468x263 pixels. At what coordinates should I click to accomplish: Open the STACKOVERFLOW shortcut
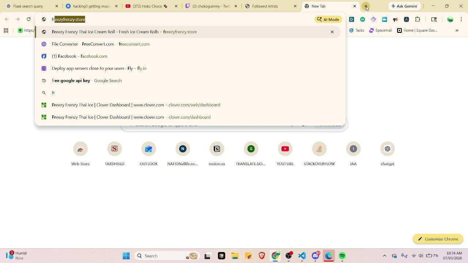click(x=319, y=153)
